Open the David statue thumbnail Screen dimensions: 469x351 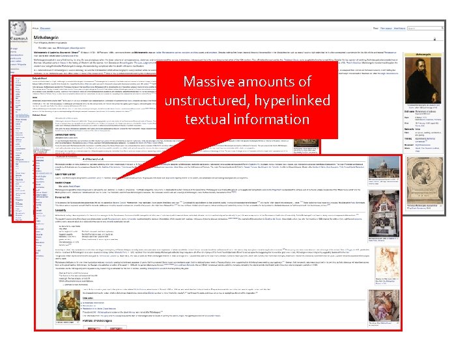click(43, 133)
